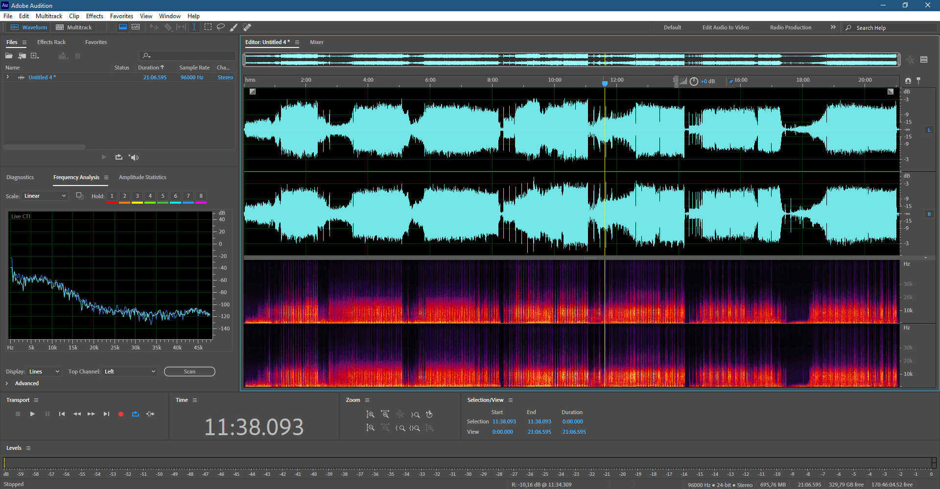Toggle Loop Playback in Transport
940x489 pixels.
point(136,414)
